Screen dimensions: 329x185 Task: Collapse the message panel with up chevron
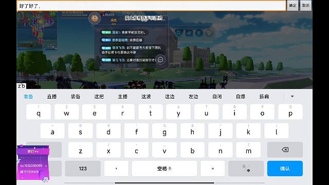pyautogui.click(x=164, y=20)
